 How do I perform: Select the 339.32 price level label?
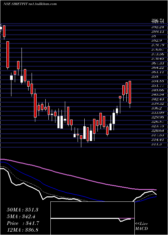point(157,103)
